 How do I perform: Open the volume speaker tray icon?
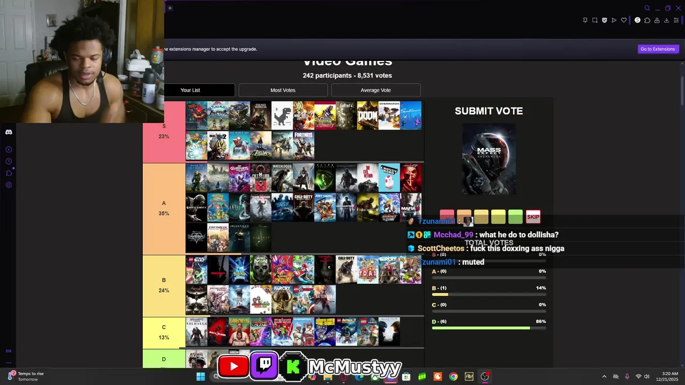coord(646,376)
